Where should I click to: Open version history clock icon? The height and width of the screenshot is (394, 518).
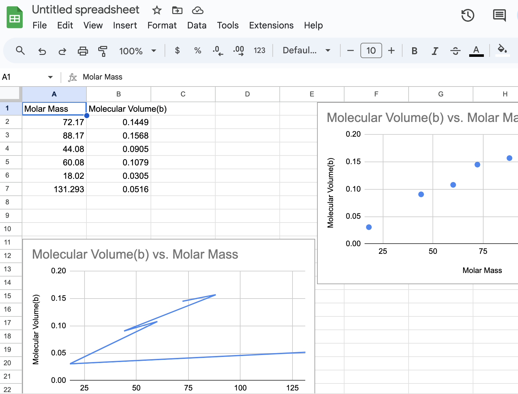pyautogui.click(x=468, y=15)
